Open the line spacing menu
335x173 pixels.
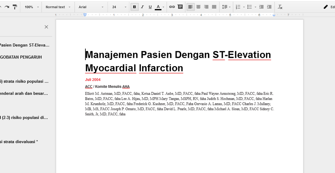point(226,7)
